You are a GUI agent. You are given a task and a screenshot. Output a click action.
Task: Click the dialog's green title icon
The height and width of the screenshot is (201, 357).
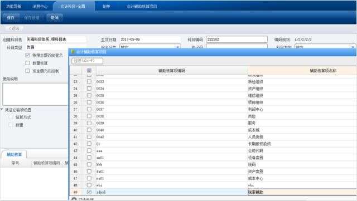click(73, 52)
